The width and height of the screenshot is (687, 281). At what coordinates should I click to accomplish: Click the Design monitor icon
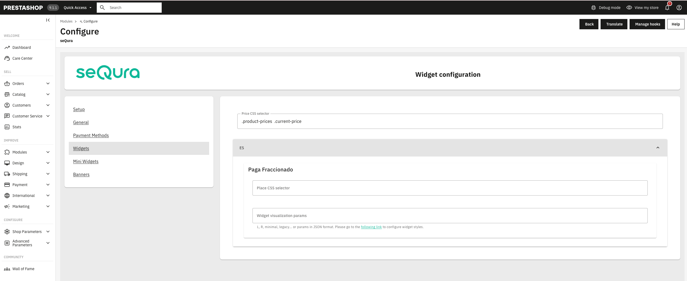[7, 163]
